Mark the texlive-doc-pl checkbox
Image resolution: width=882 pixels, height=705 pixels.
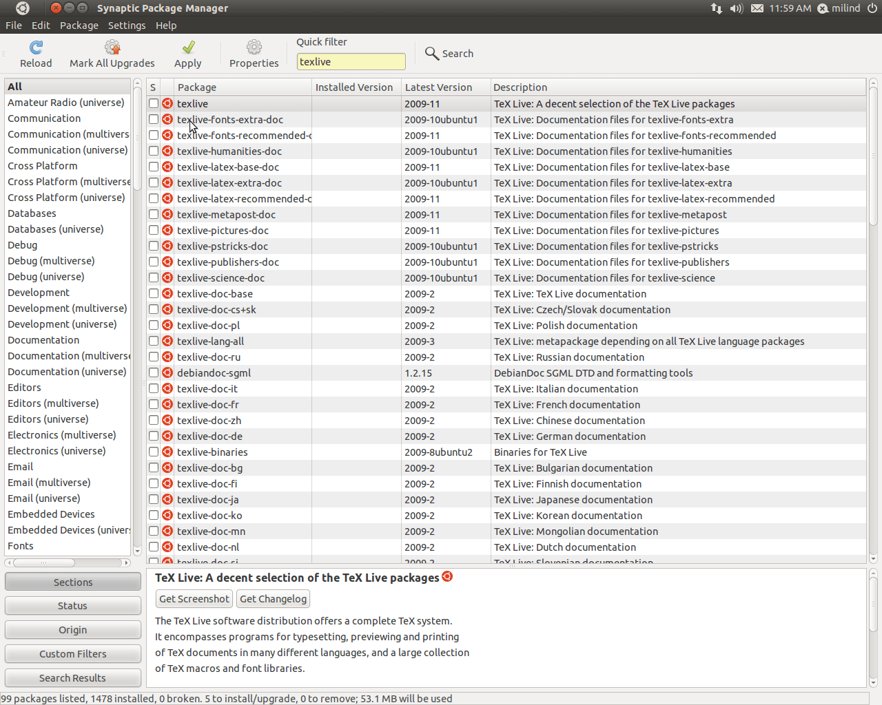[154, 325]
